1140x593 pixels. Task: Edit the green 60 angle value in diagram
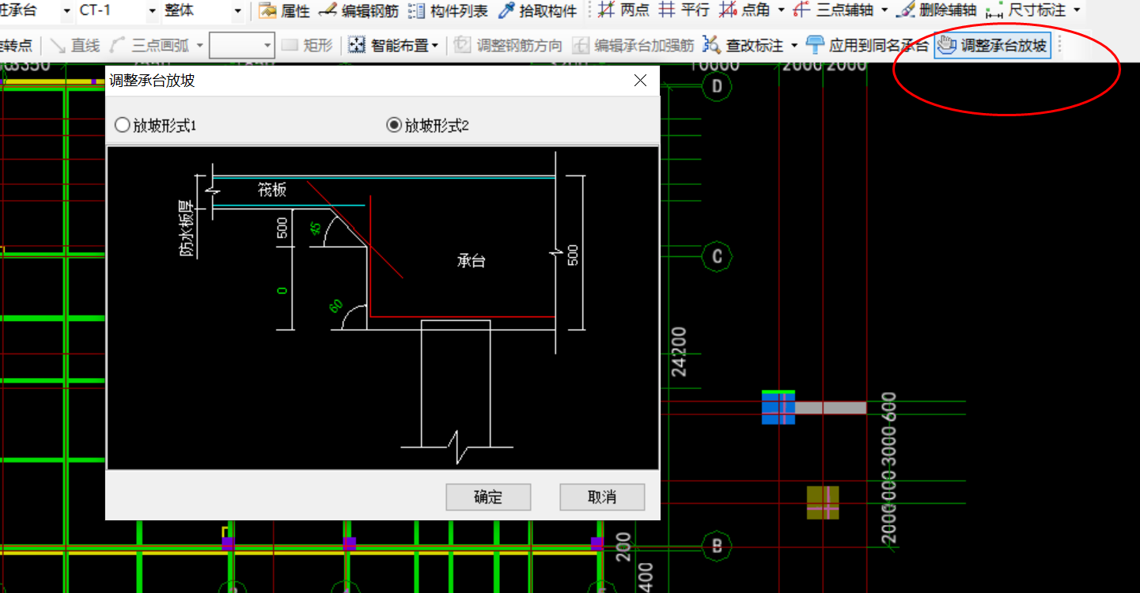336,305
